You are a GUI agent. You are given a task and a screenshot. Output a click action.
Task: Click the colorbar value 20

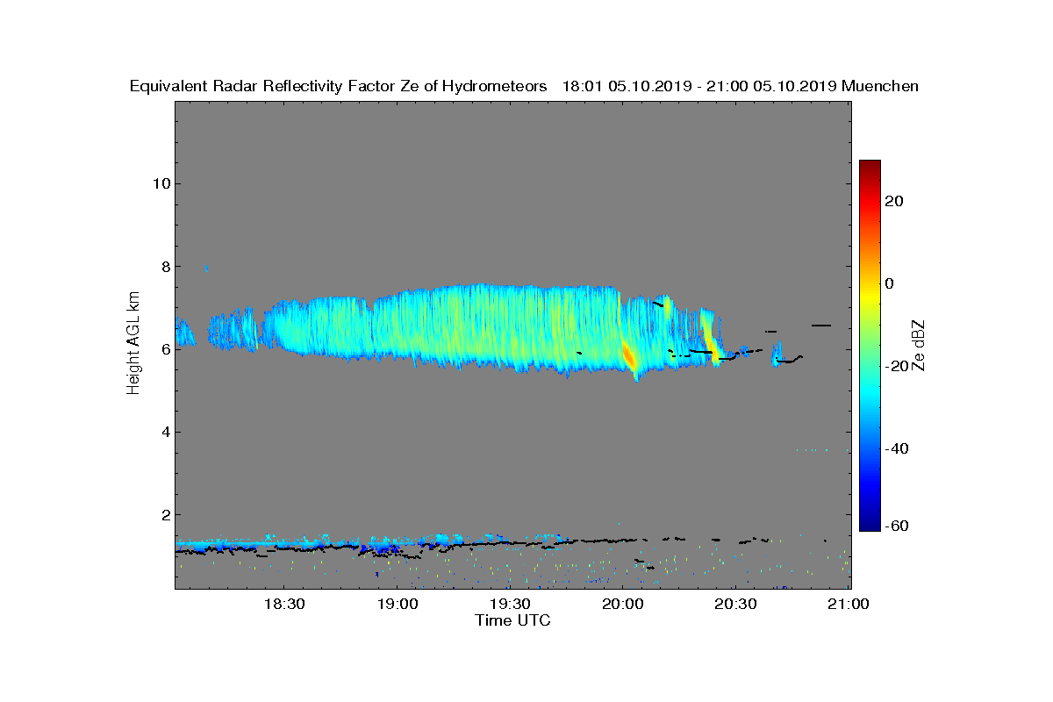tap(895, 201)
